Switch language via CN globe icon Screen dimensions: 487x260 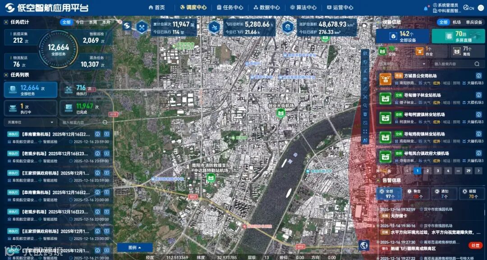[x=469, y=8]
